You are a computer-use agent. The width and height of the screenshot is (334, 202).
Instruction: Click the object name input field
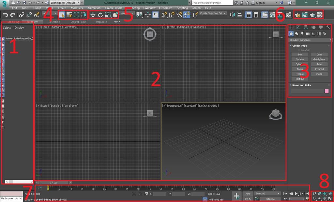pos(308,91)
